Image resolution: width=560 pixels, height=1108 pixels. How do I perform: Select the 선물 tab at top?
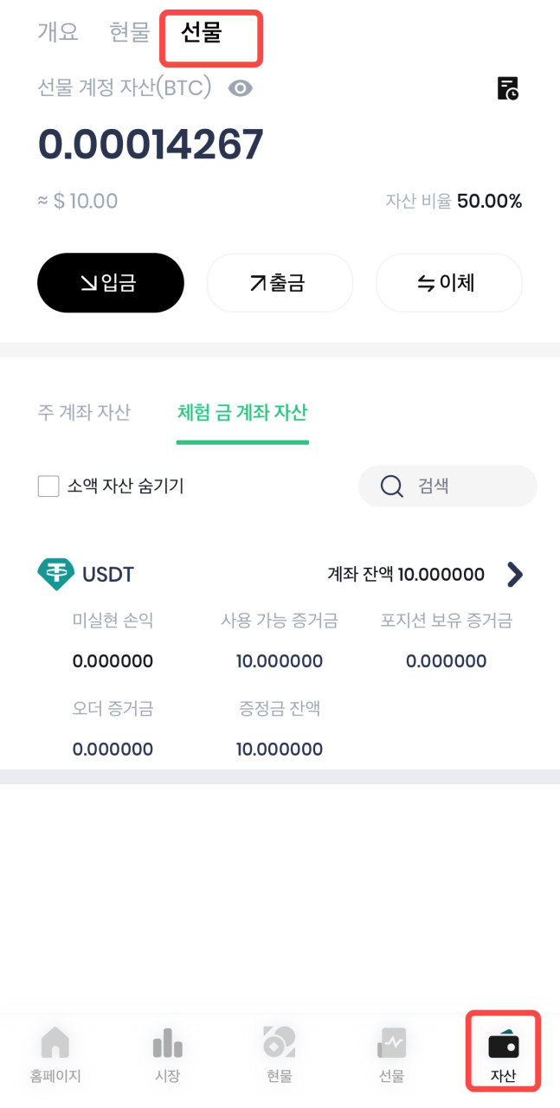202,32
